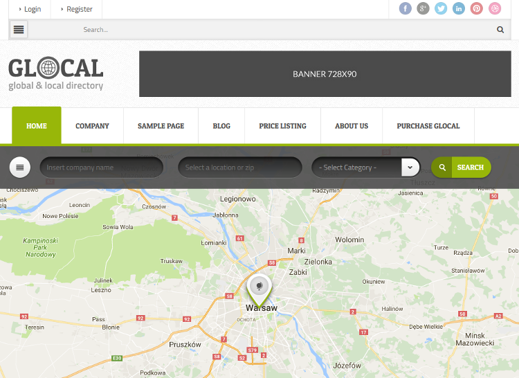Open the Dribbble social icon
Viewport: 519px width, 378px height.
tap(495, 8)
